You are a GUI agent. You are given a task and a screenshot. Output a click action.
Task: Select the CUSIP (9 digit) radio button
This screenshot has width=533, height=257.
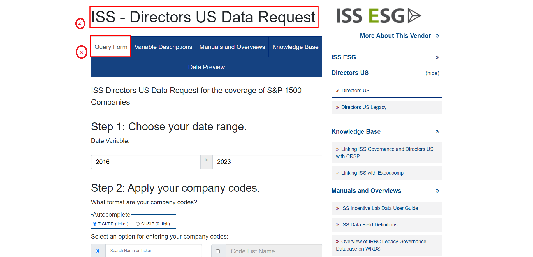pyautogui.click(x=138, y=224)
